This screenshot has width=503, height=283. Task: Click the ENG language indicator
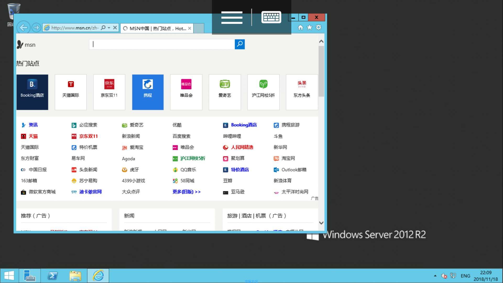(465, 276)
